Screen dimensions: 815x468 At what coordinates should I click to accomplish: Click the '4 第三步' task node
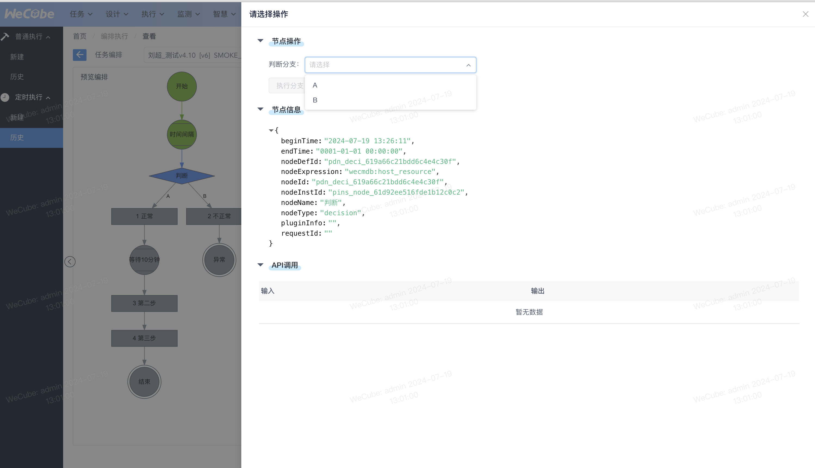pyautogui.click(x=144, y=338)
